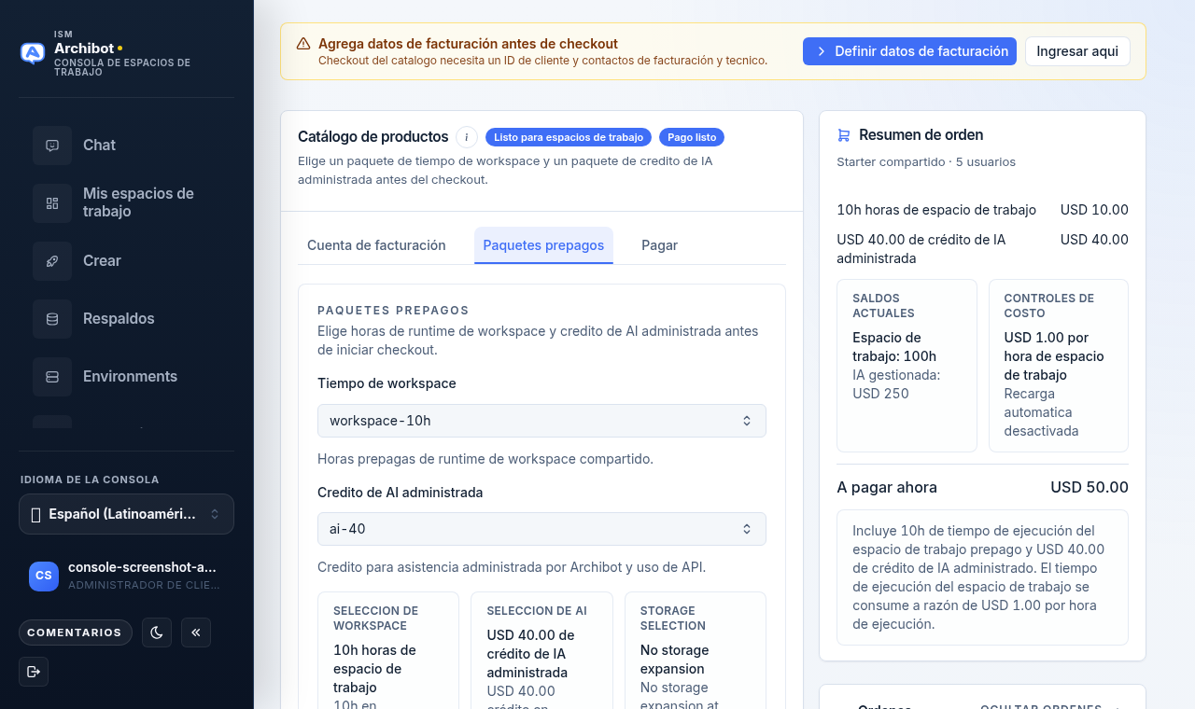Open the Mis espacios de trabajo icon
This screenshot has height=709, width=1195.
[52, 203]
